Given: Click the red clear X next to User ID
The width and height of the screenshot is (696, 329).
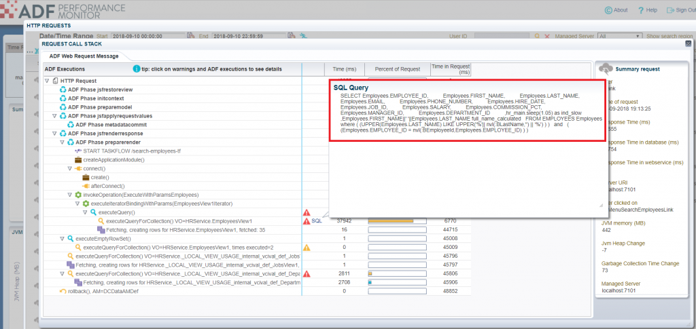Looking at the screenshot, I should click(547, 35).
